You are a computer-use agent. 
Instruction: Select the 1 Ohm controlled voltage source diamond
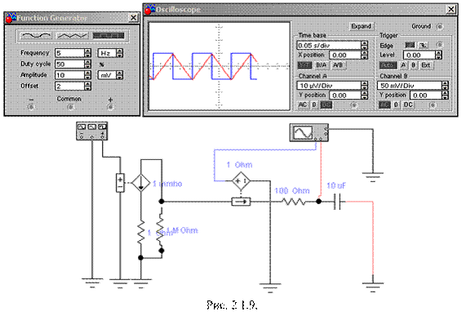(x=241, y=180)
